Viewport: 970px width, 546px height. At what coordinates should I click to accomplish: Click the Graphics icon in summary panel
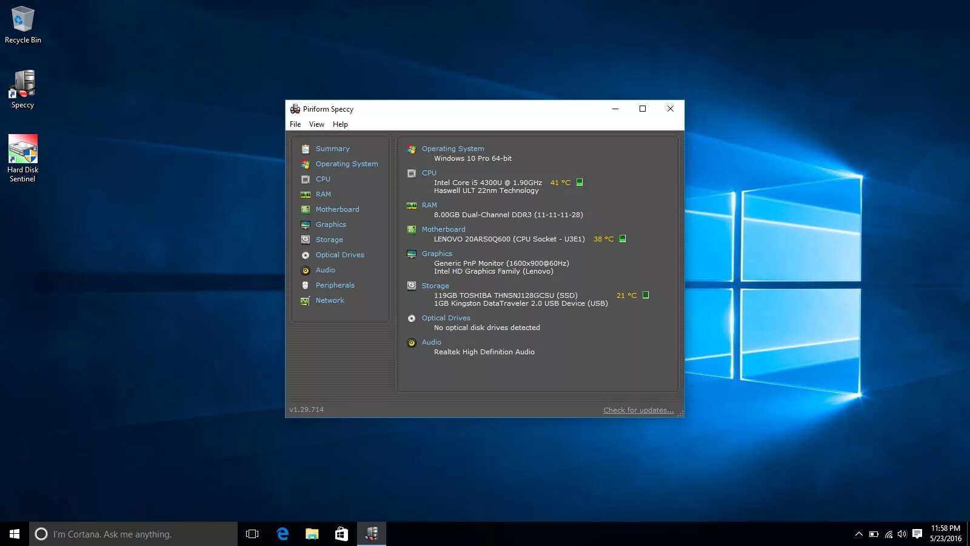(412, 254)
